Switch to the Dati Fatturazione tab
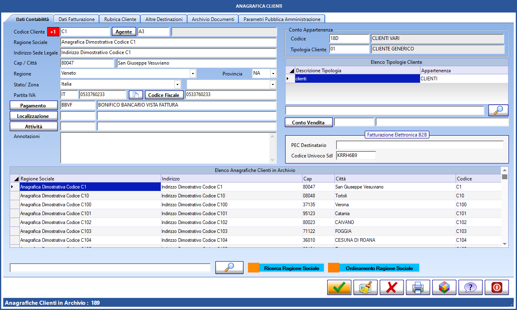The width and height of the screenshot is (517, 310). click(x=76, y=19)
